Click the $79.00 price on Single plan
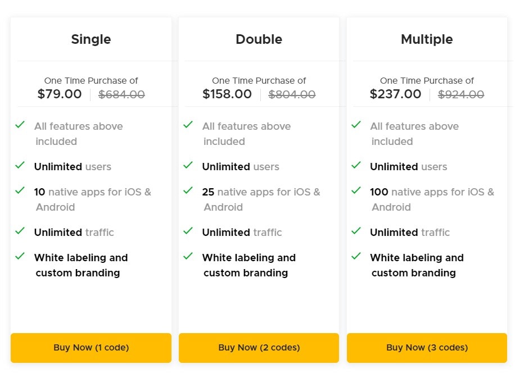 point(60,94)
